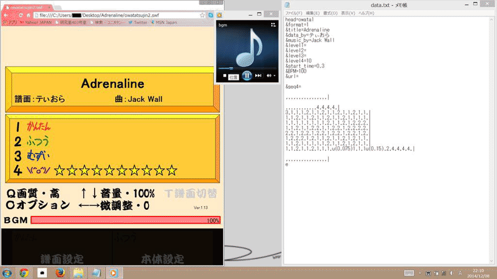Click the orange extension icon in Chrome toolbar
This screenshot has width=497, height=279.
pos(220,15)
